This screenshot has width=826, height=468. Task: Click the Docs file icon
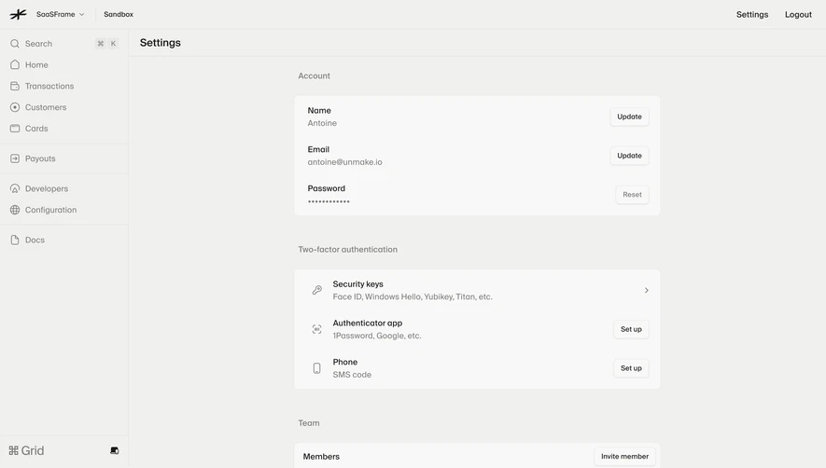[x=15, y=240]
